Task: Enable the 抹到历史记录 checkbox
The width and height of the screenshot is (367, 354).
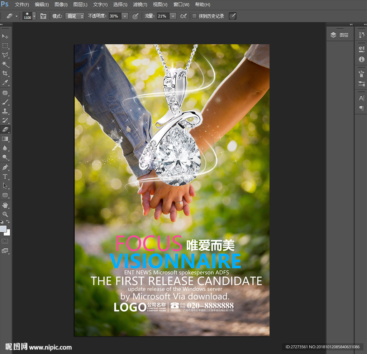Action: tap(194, 16)
